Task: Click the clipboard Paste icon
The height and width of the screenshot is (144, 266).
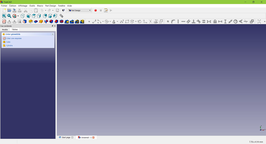Action: point(36,10)
